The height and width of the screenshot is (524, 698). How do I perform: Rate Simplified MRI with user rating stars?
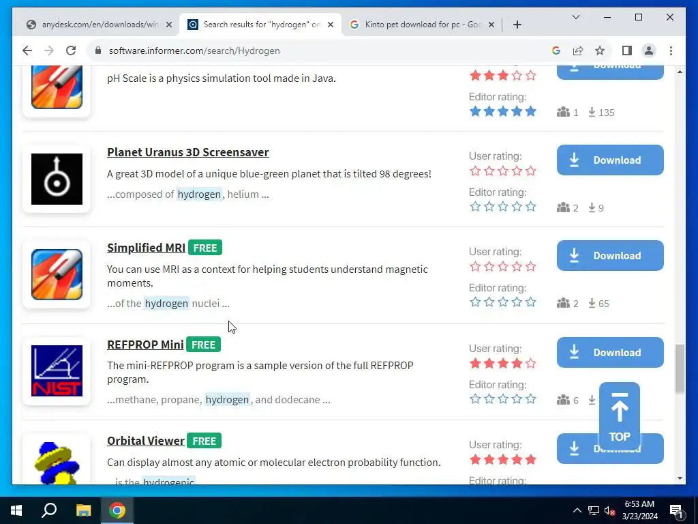[502, 267]
